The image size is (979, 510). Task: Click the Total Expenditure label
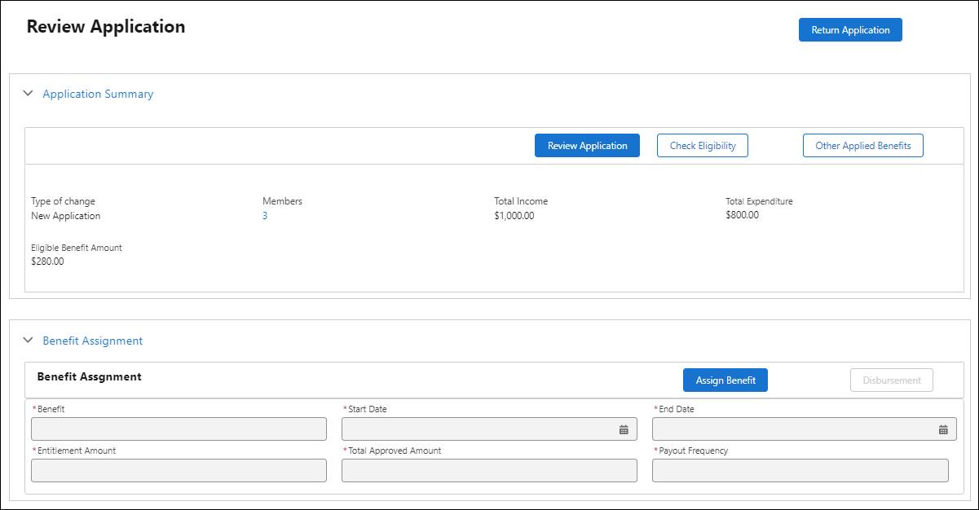(x=759, y=201)
